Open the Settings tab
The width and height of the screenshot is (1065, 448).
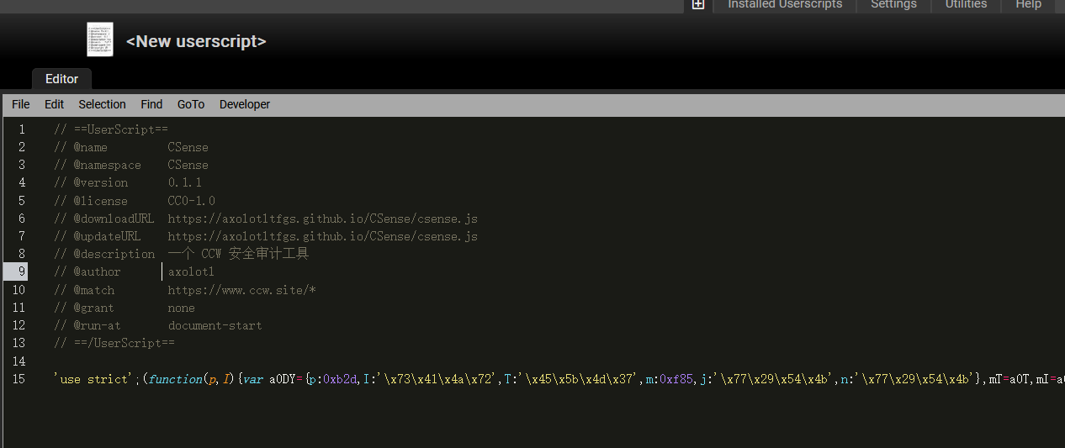pos(893,5)
